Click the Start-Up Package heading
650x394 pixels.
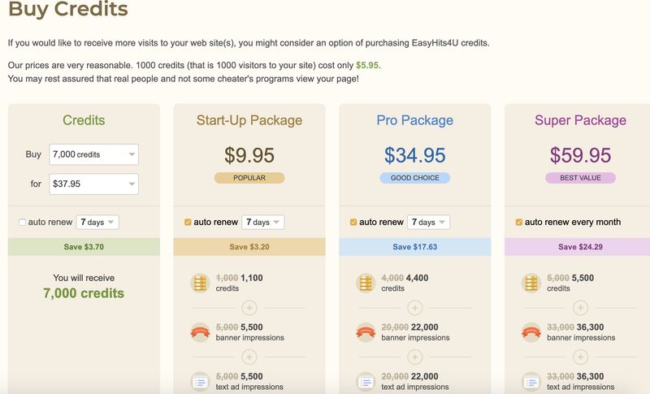[x=249, y=120]
